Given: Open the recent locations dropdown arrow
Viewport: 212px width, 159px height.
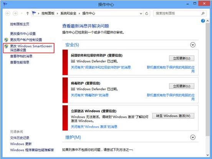Looking at the screenshot, I should (x=22, y=13).
